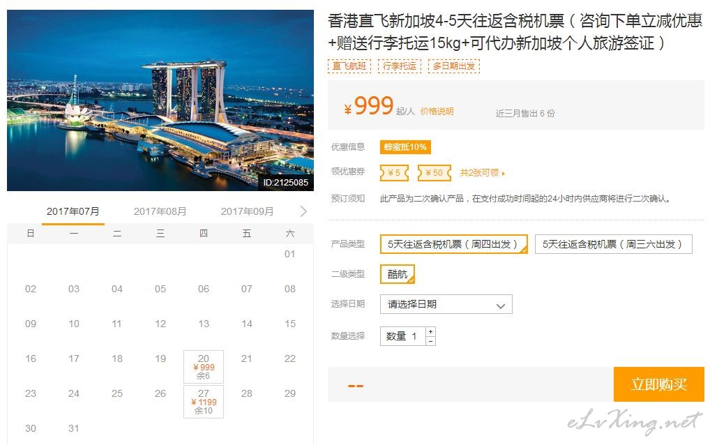Open 价格说明 price explanation link
The height and width of the screenshot is (445, 710).
point(437,112)
